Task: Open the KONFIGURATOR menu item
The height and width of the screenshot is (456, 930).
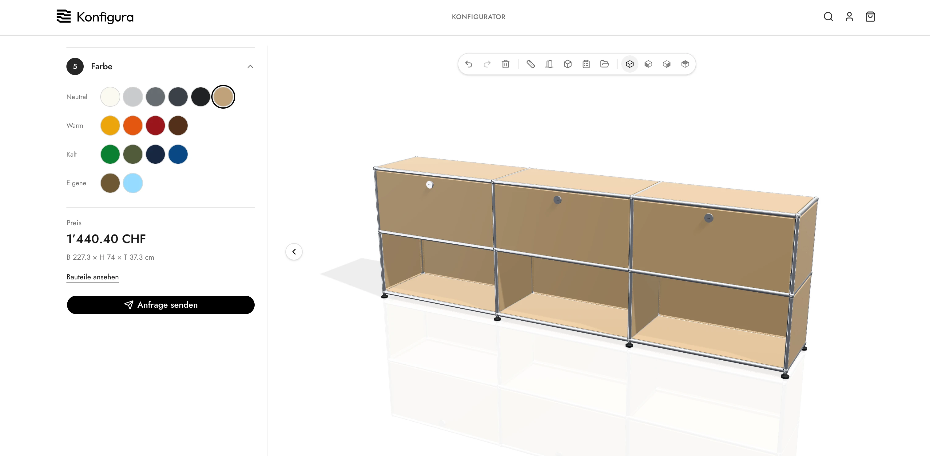Action: click(478, 17)
